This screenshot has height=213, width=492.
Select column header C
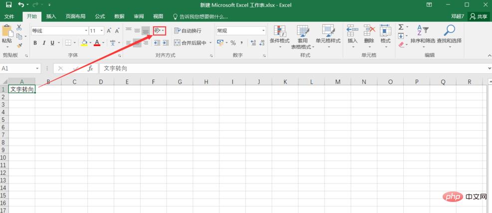pos(74,82)
